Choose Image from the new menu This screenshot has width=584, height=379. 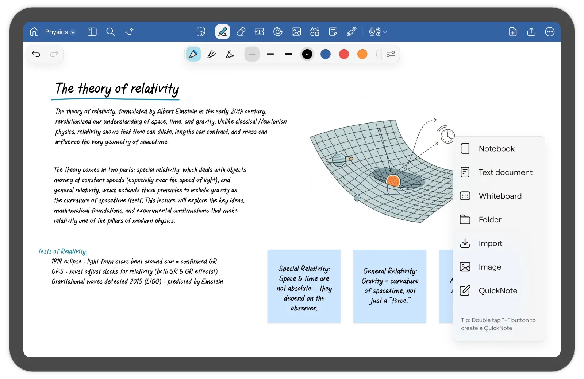click(x=499, y=267)
